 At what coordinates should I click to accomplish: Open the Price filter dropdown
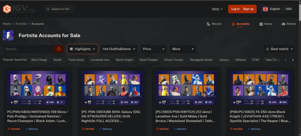point(153,49)
